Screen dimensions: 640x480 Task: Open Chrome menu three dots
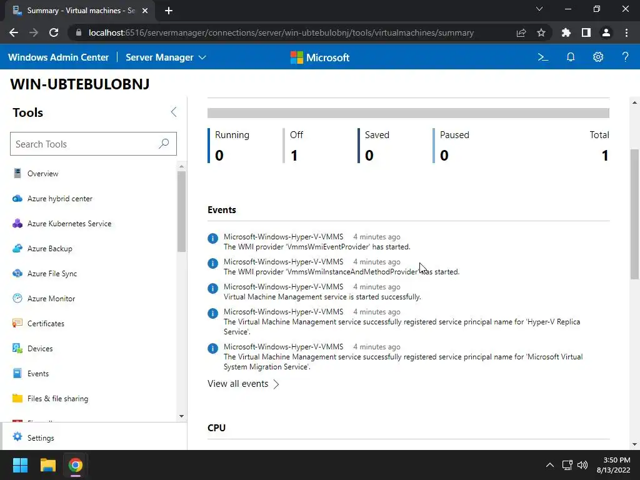click(626, 32)
